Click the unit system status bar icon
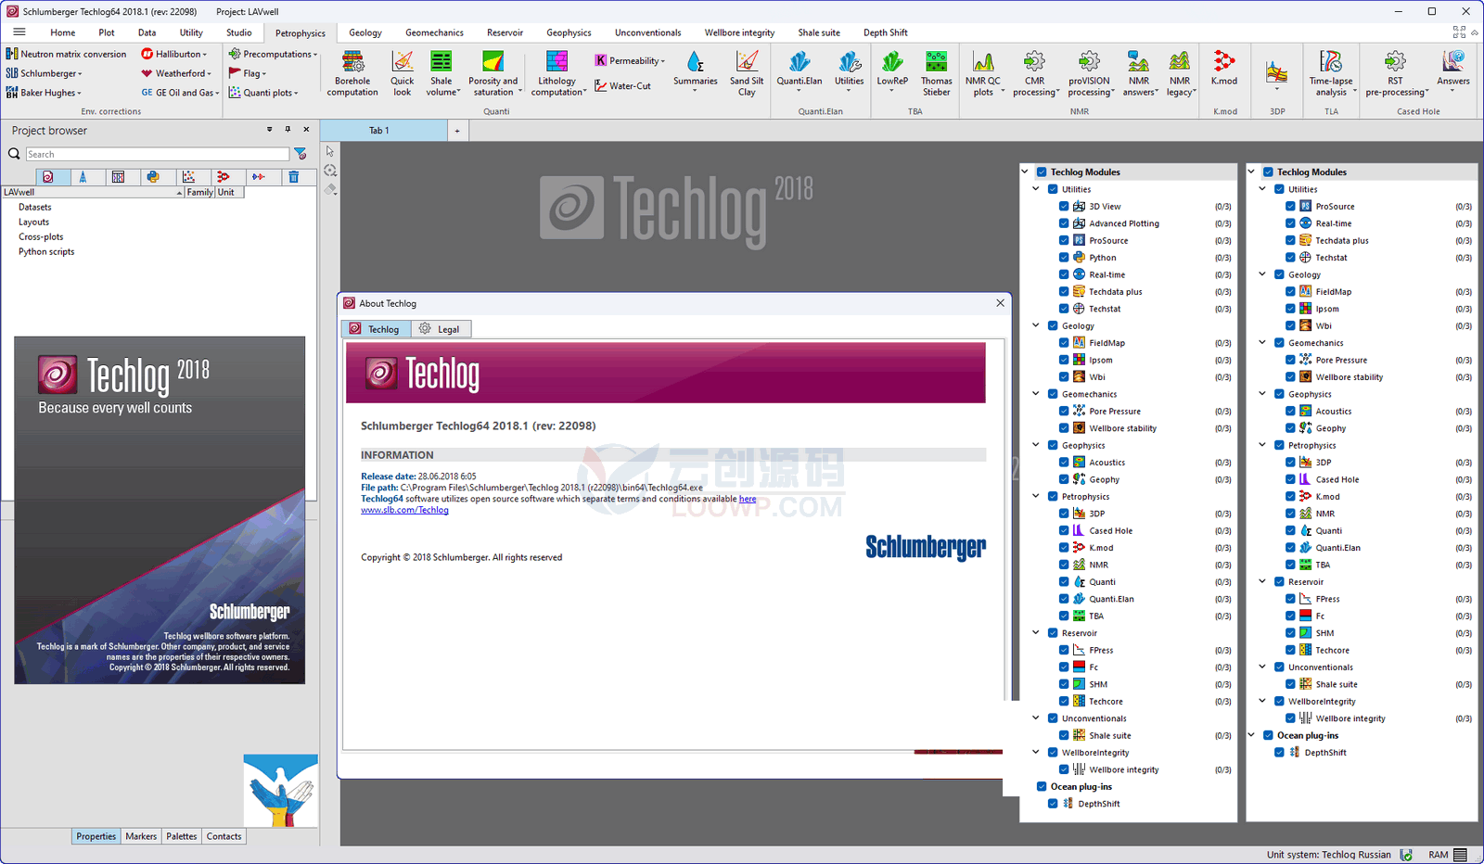 (1406, 855)
